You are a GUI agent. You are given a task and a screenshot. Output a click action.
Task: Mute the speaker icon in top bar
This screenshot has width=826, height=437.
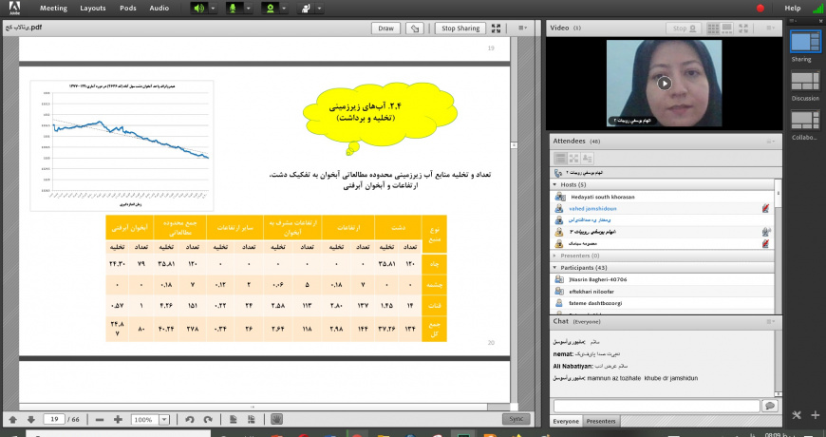click(x=198, y=9)
